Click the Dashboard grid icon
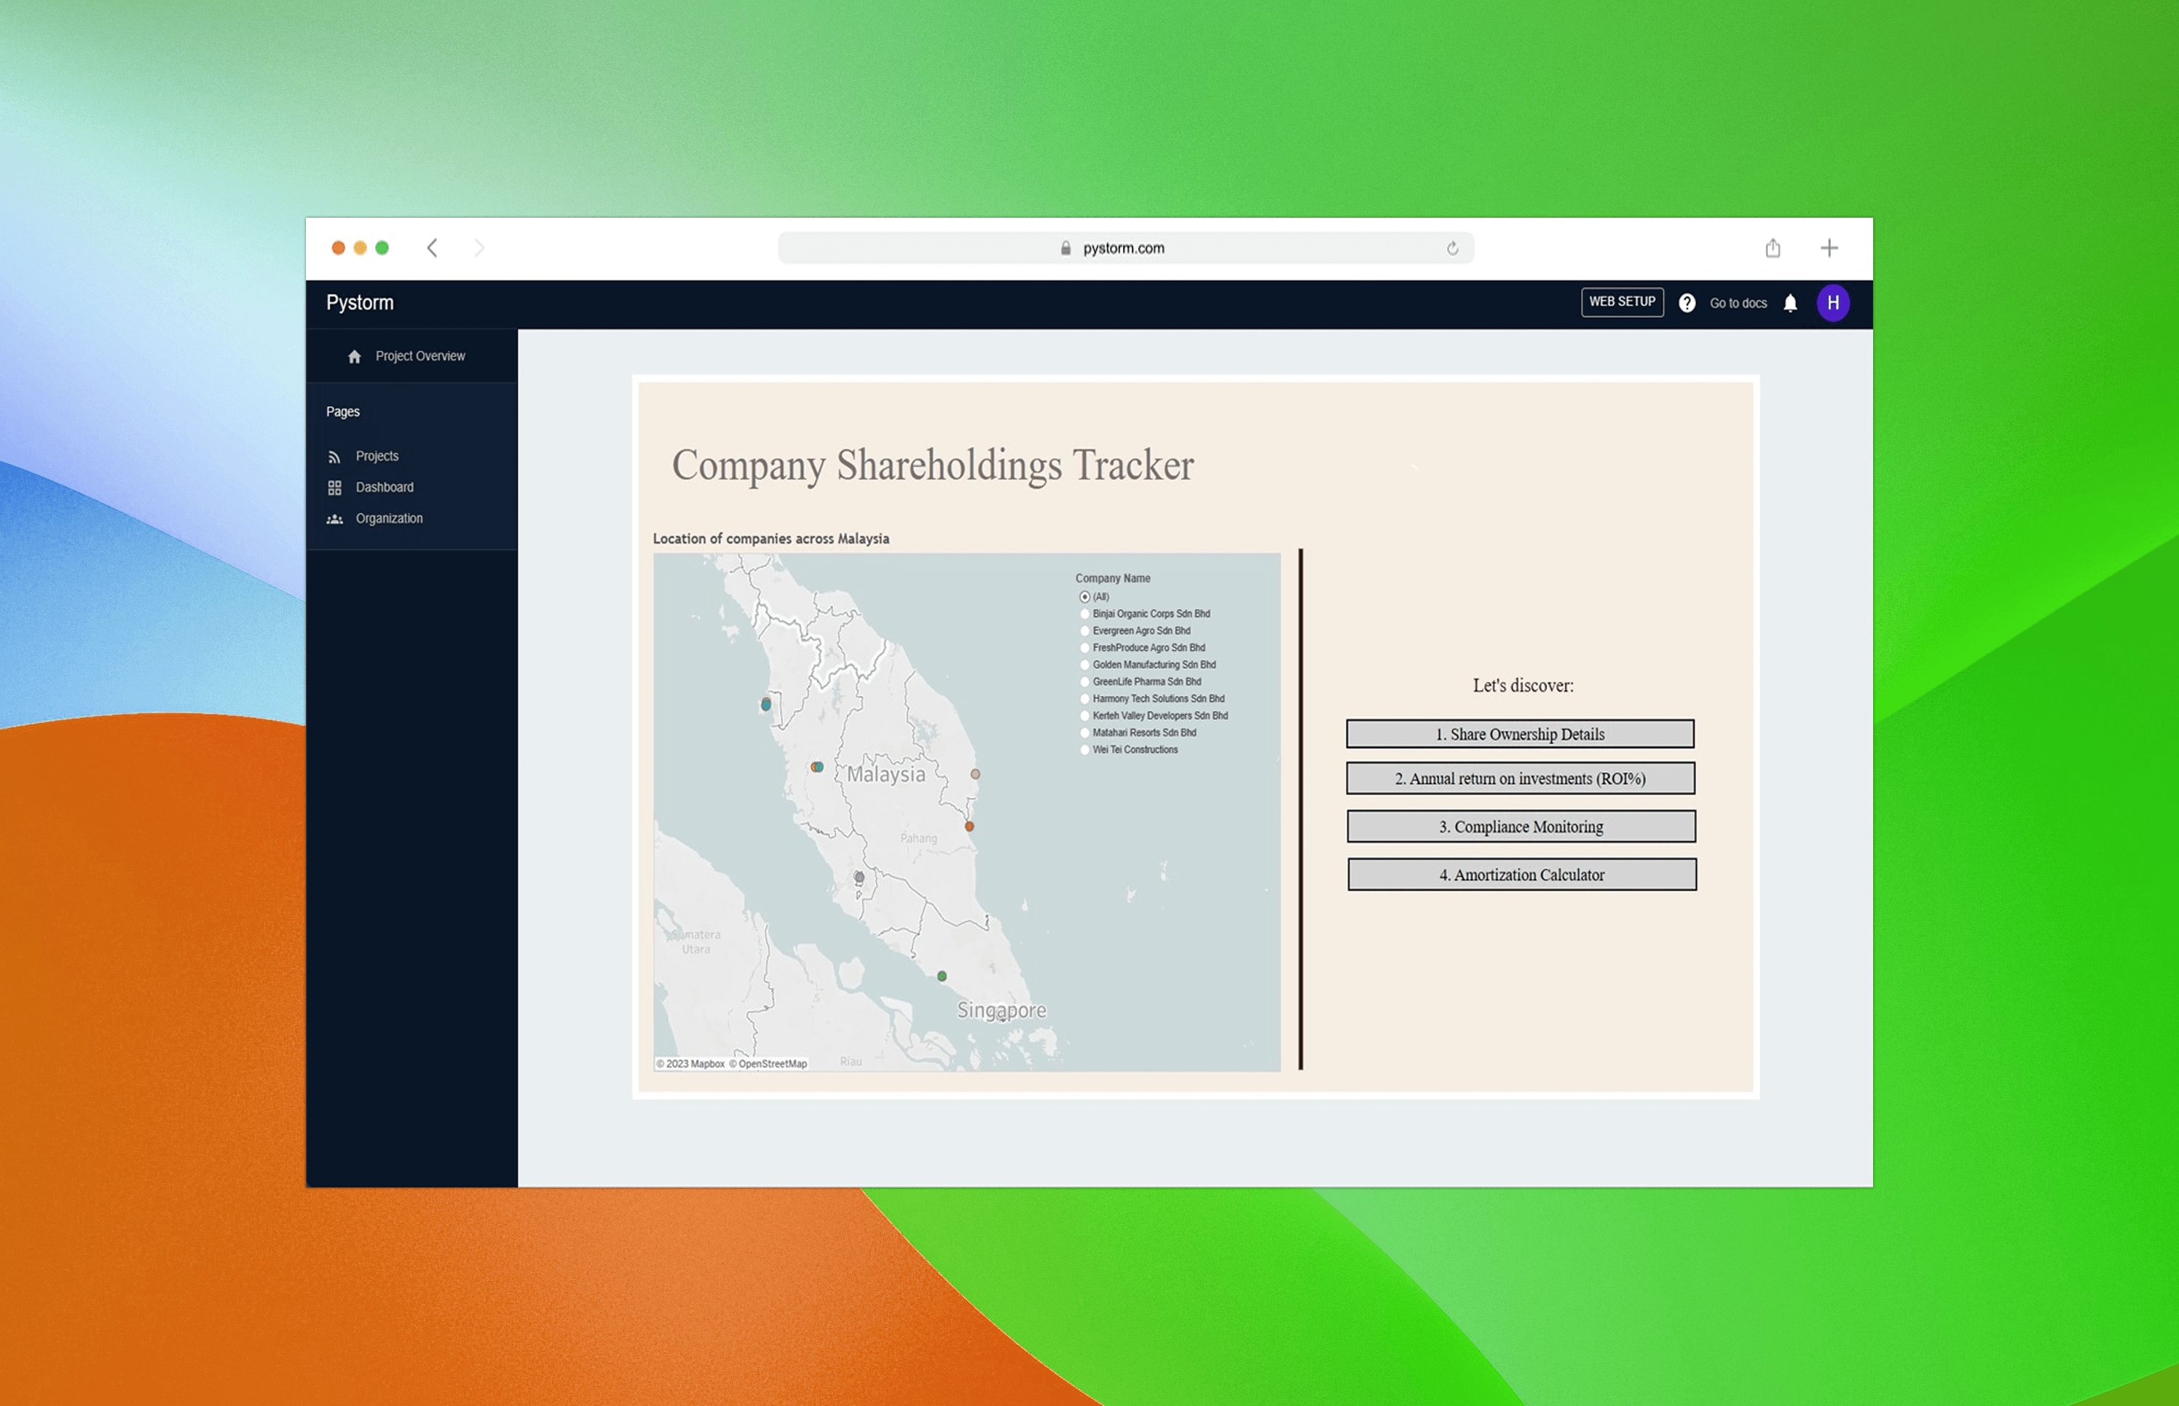 tap(334, 488)
